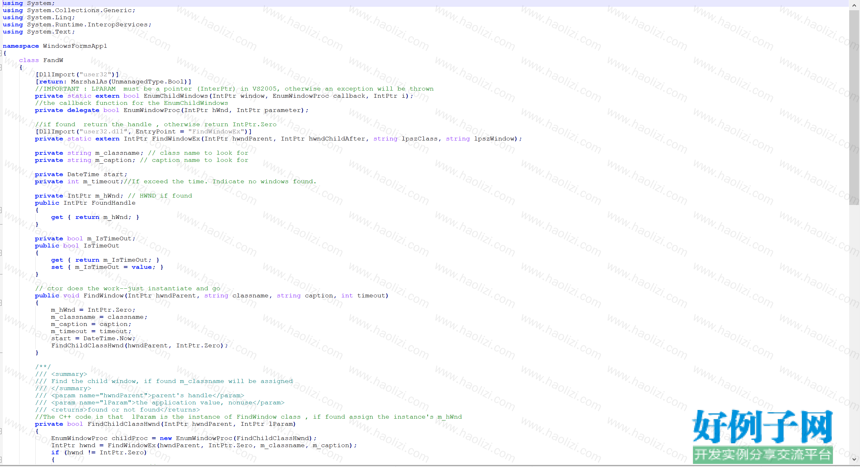The height and width of the screenshot is (467, 860).
Task: Click 'm_timeout = timeout;' assignment line
Action: (x=91, y=331)
